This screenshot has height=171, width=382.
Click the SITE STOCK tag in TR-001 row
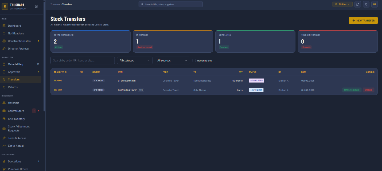[x=98, y=80]
